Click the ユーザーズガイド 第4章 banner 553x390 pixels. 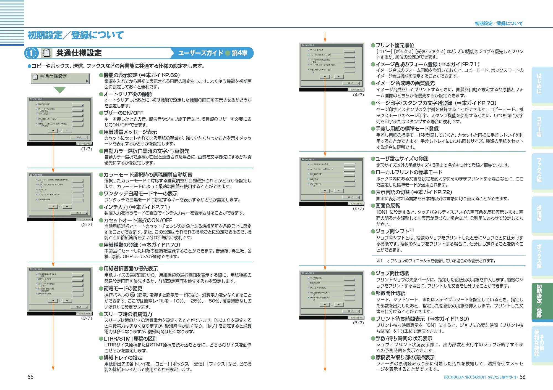[x=212, y=53]
